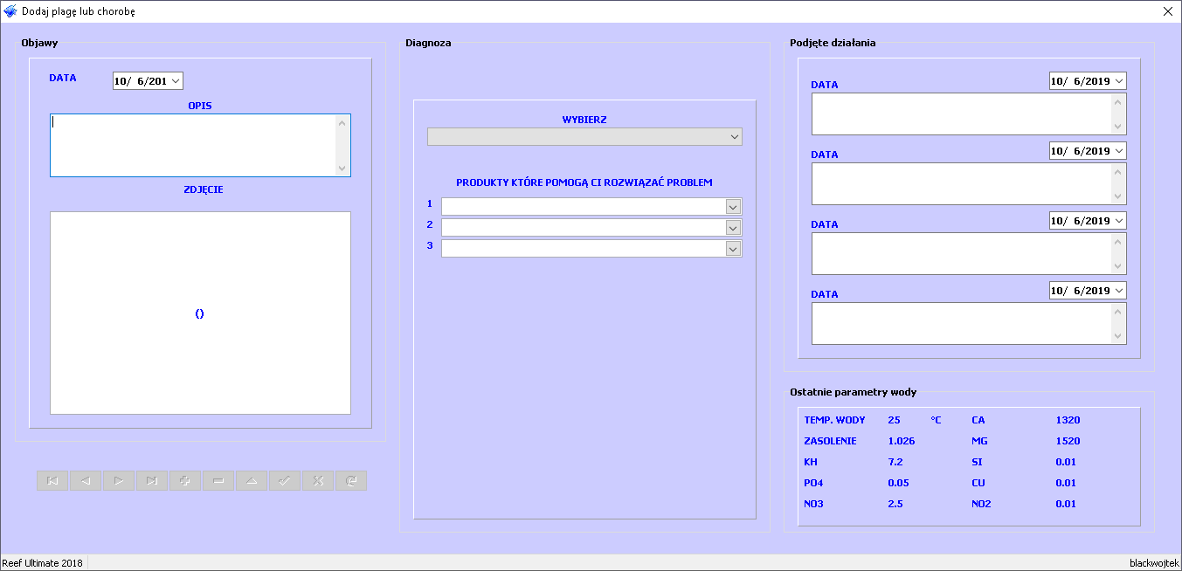Post changes with checkmark icon
The height and width of the screenshot is (571, 1182).
285,481
